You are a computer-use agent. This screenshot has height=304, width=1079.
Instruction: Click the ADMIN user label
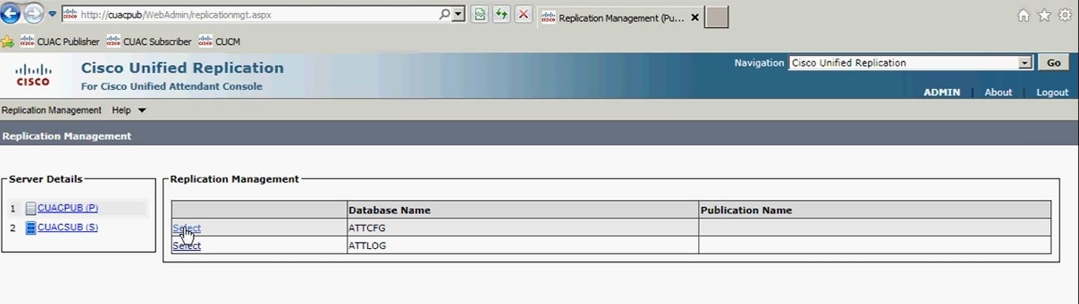click(x=942, y=92)
